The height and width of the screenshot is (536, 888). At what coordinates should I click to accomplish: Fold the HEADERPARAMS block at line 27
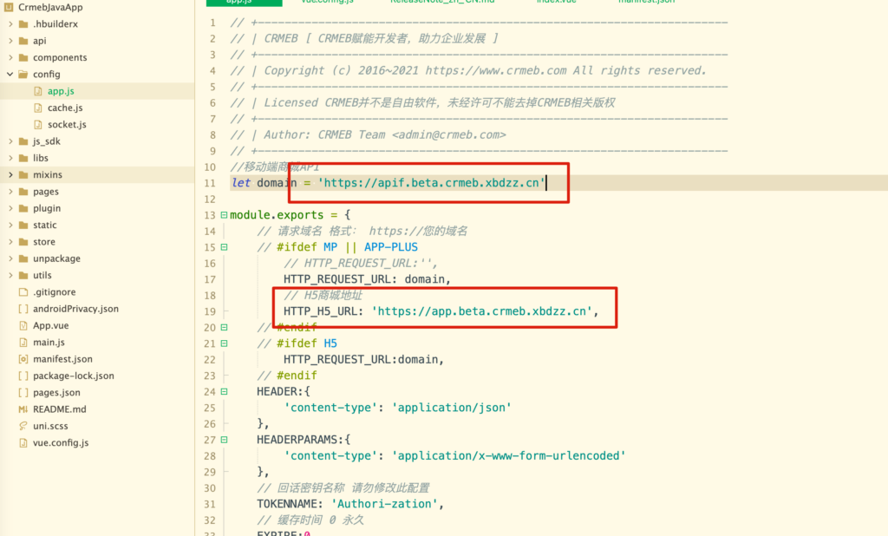point(225,440)
